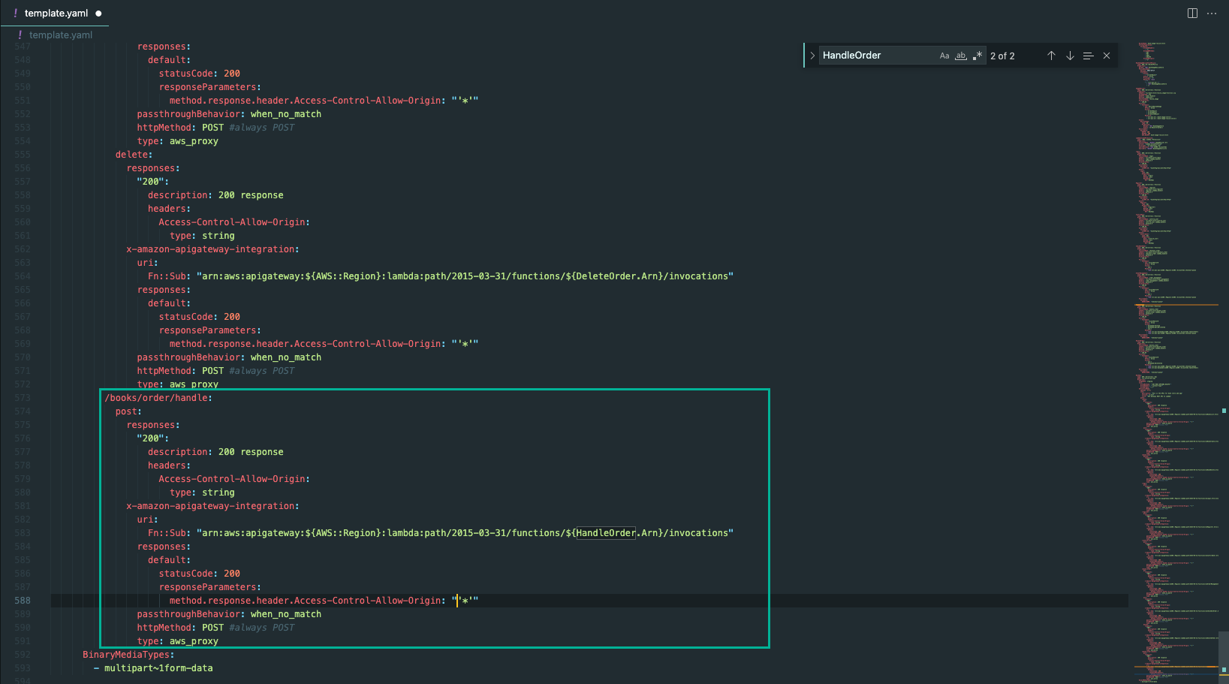Click the '#always POST' comment on line 553
This screenshot has height=684, width=1229.
pos(261,128)
